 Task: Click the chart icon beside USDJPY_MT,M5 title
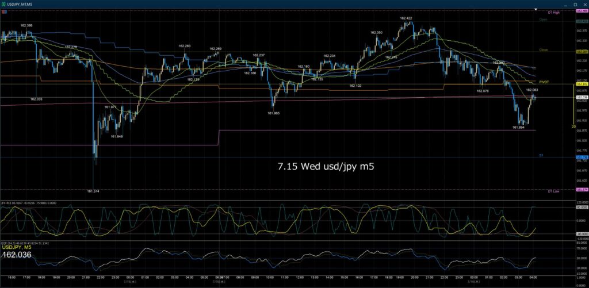point(4,4)
